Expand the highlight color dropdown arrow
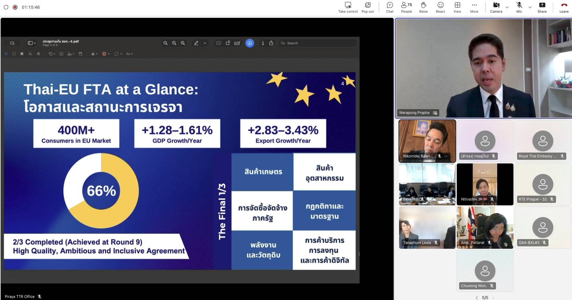The width and height of the screenshot is (572, 300). pos(205,43)
